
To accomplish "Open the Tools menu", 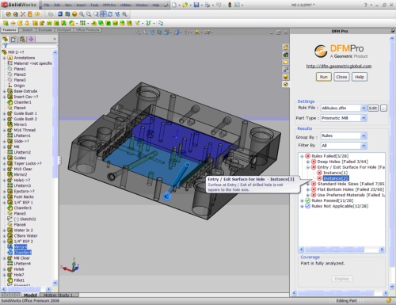I will tap(94, 5).
